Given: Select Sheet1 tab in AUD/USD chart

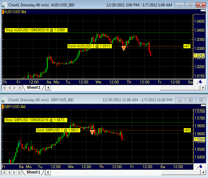Looking at the screenshot, I should 33,88.
